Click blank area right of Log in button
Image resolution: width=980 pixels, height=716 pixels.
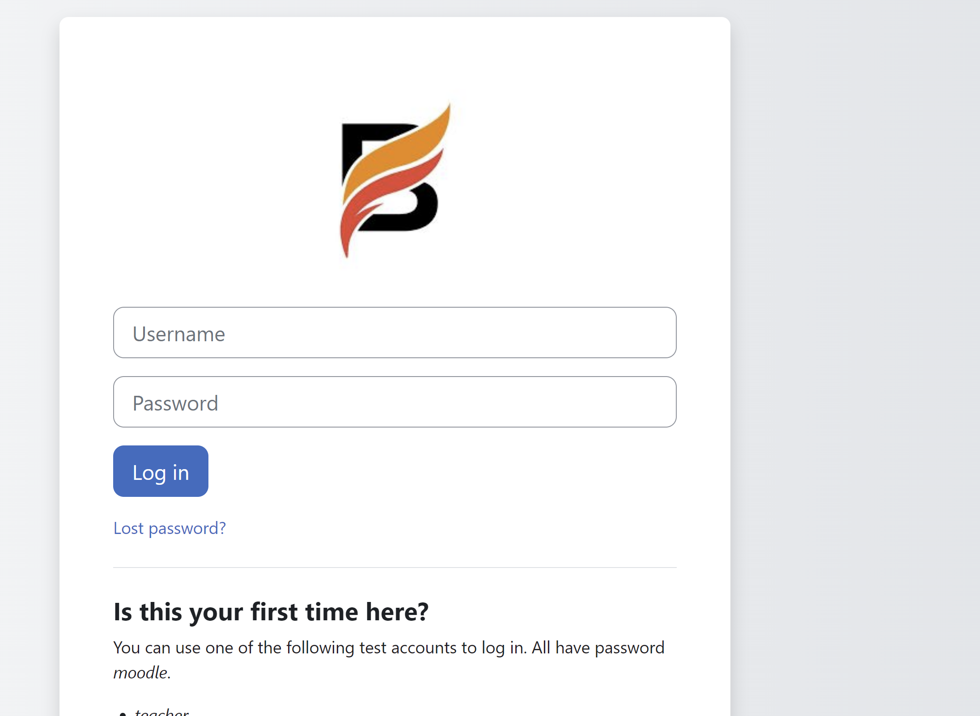pyautogui.click(x=443, y=471)
